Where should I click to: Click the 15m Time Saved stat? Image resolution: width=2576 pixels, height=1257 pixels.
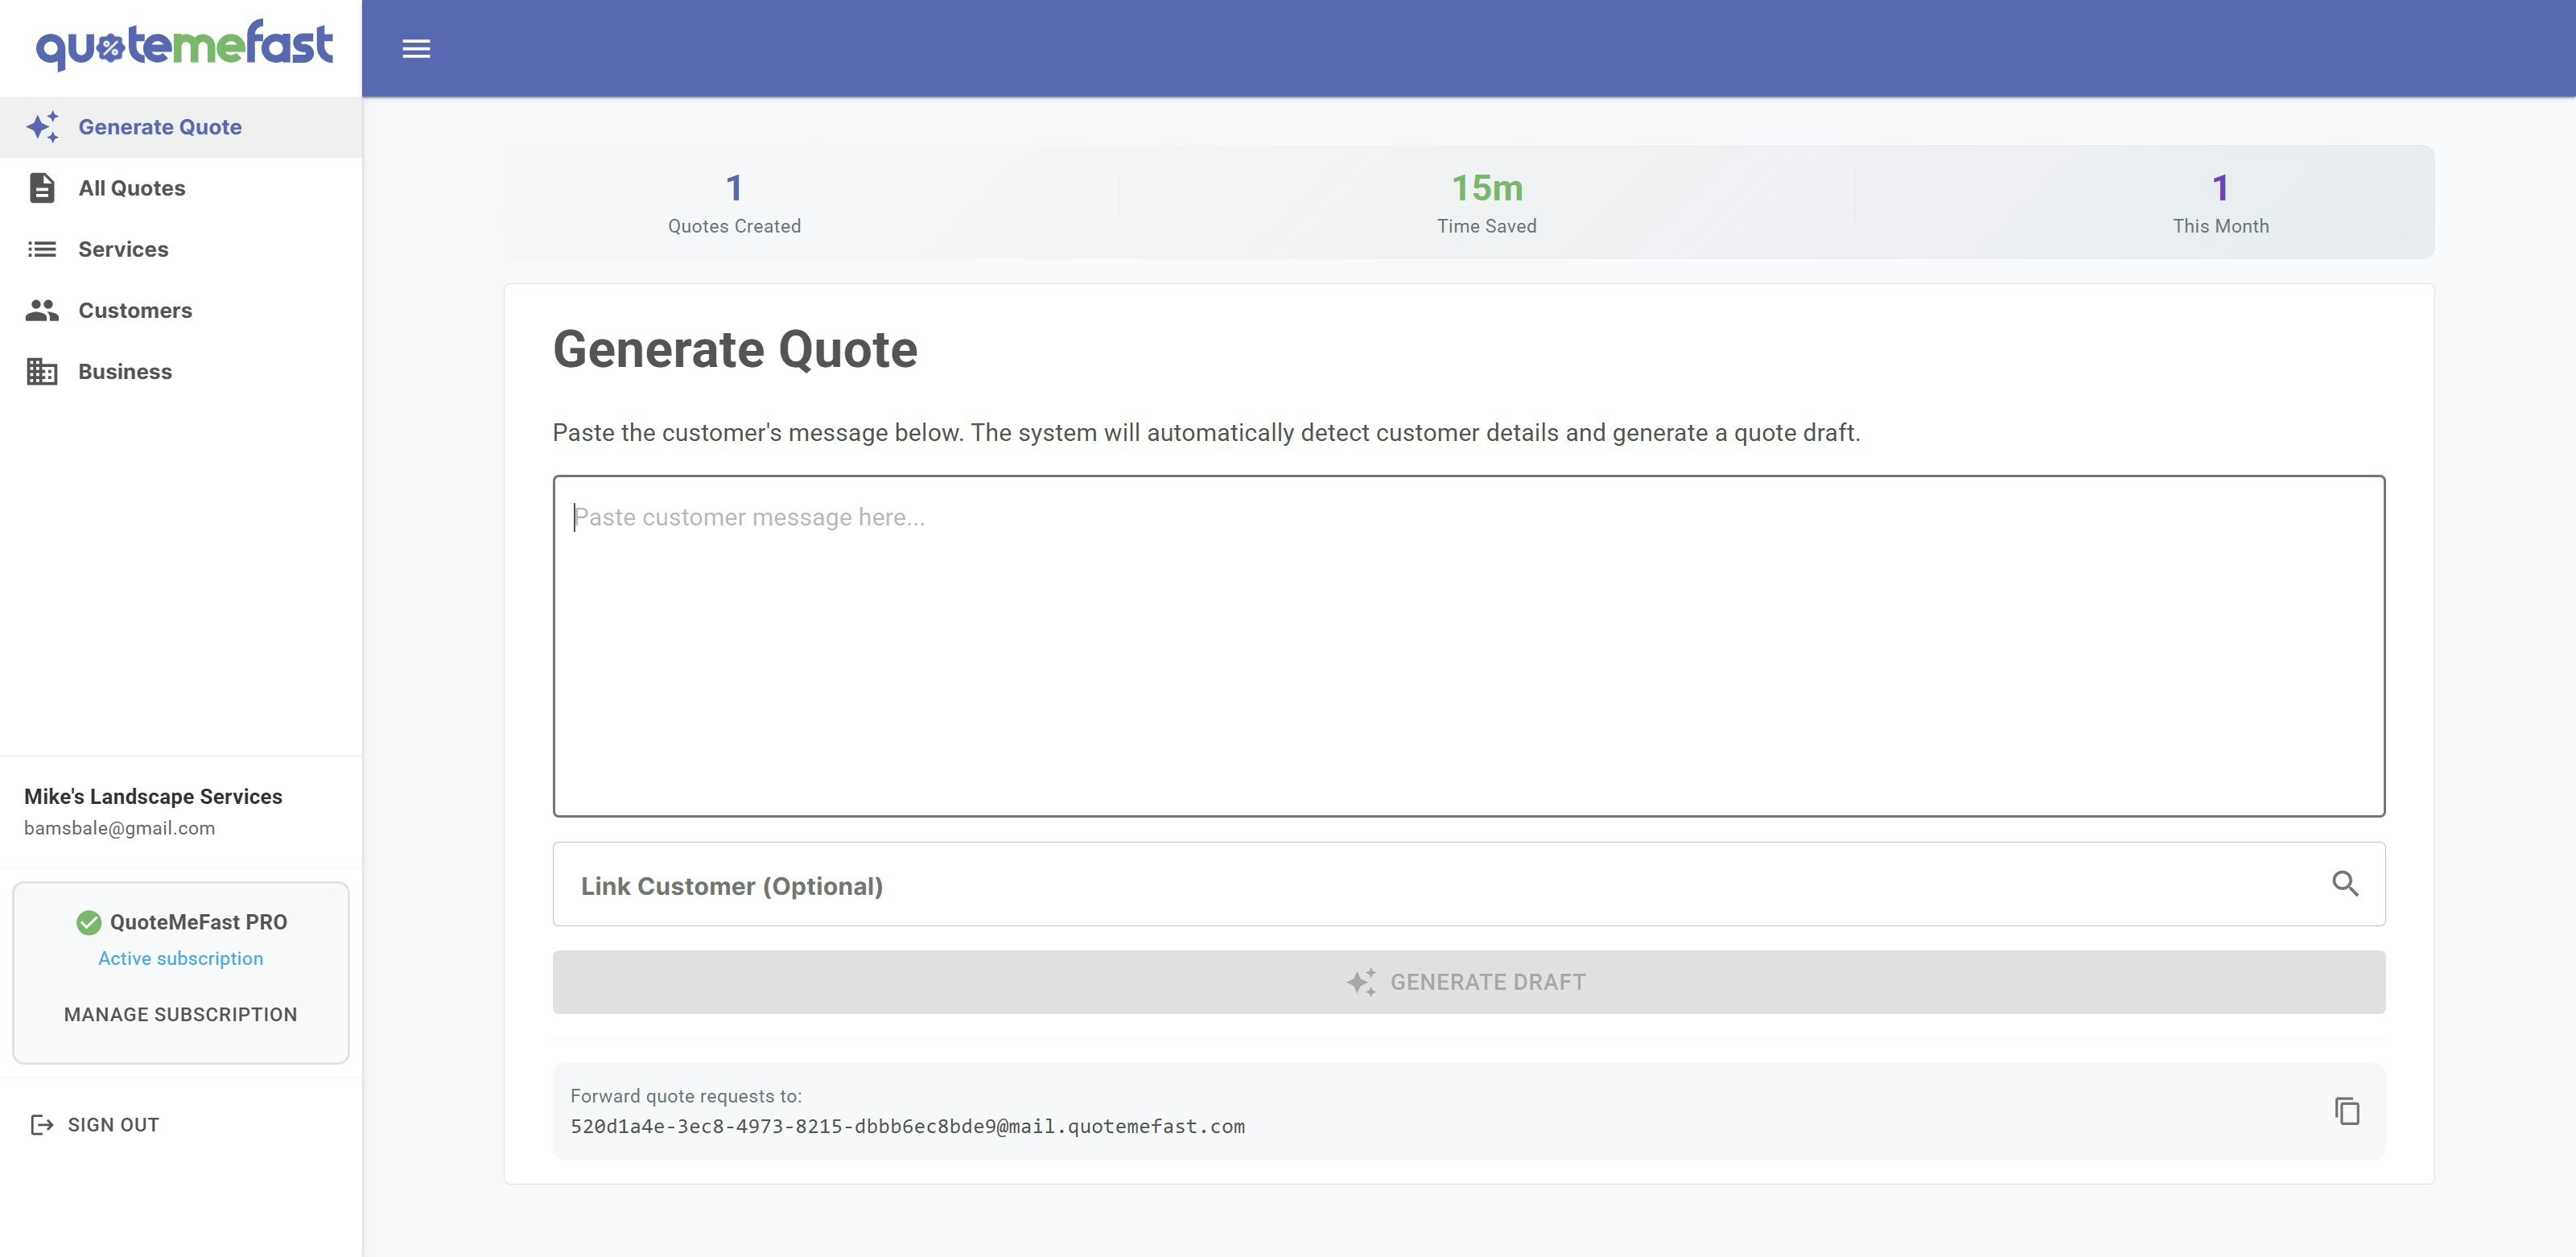1487,203
